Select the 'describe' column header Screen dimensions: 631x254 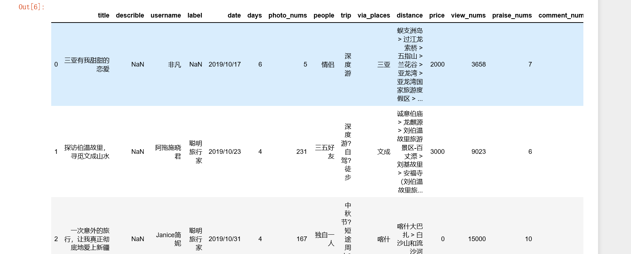[x=130, y=15]
